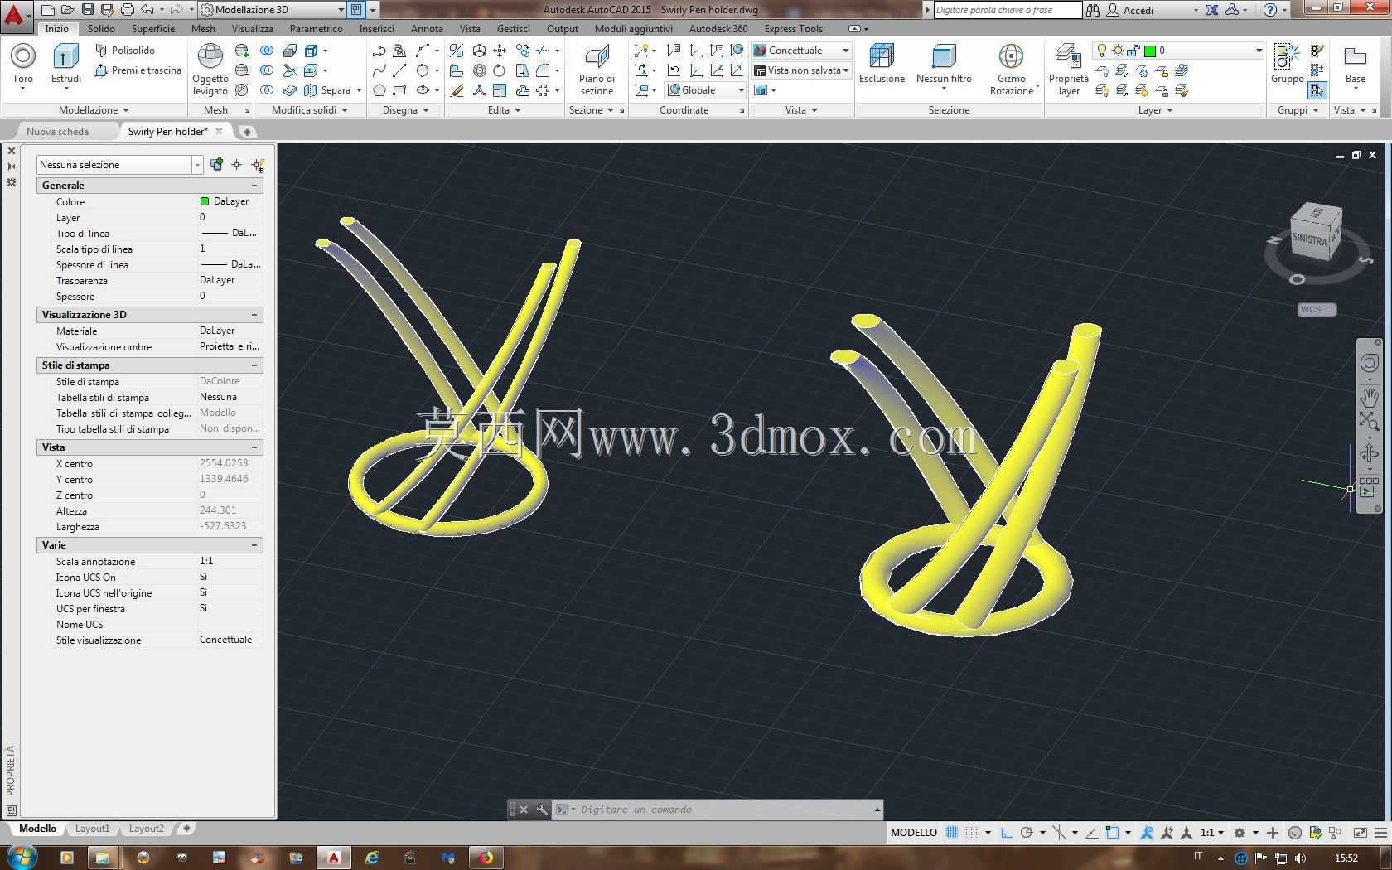
Task: Open the Nuova scheda file tab
Action: 57,131
